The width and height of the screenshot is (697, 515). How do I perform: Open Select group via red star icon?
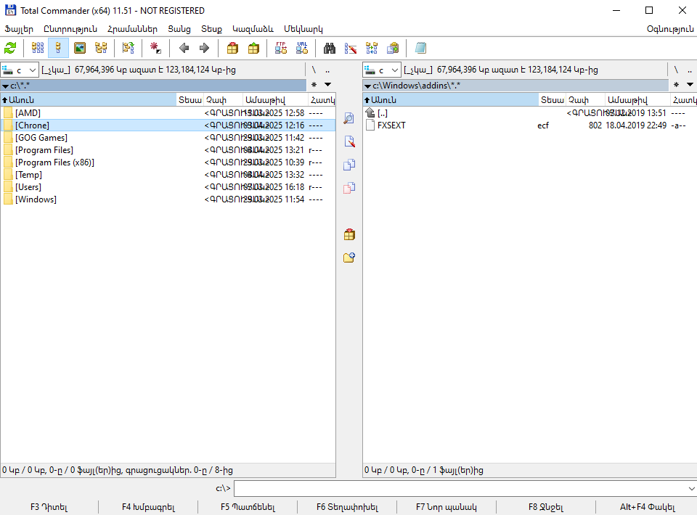(x=155, y=48)
